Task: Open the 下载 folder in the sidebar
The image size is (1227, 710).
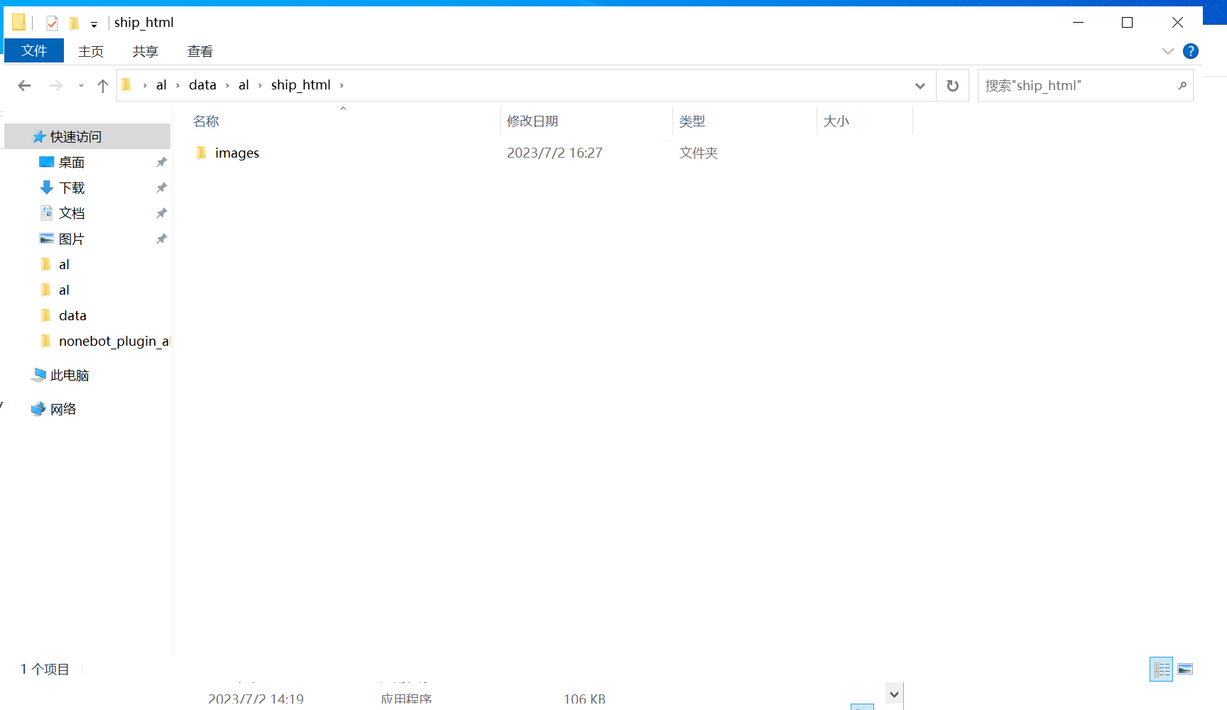Action: 73,187
